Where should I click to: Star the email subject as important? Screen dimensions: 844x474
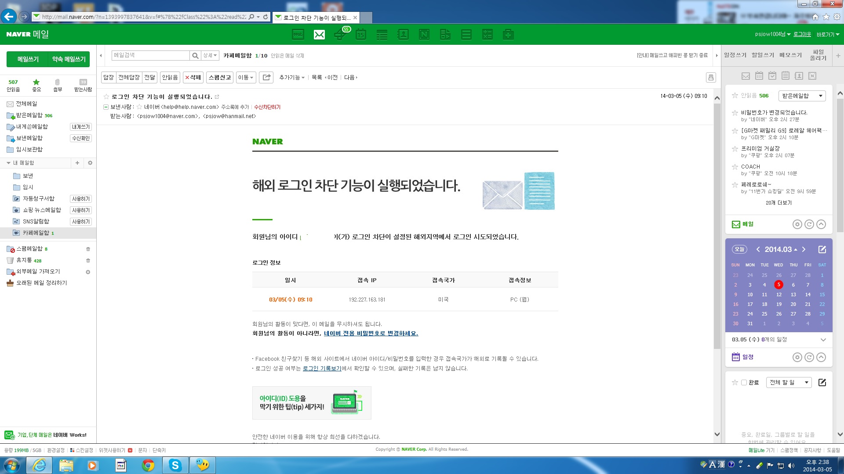(x=106, y=97)
